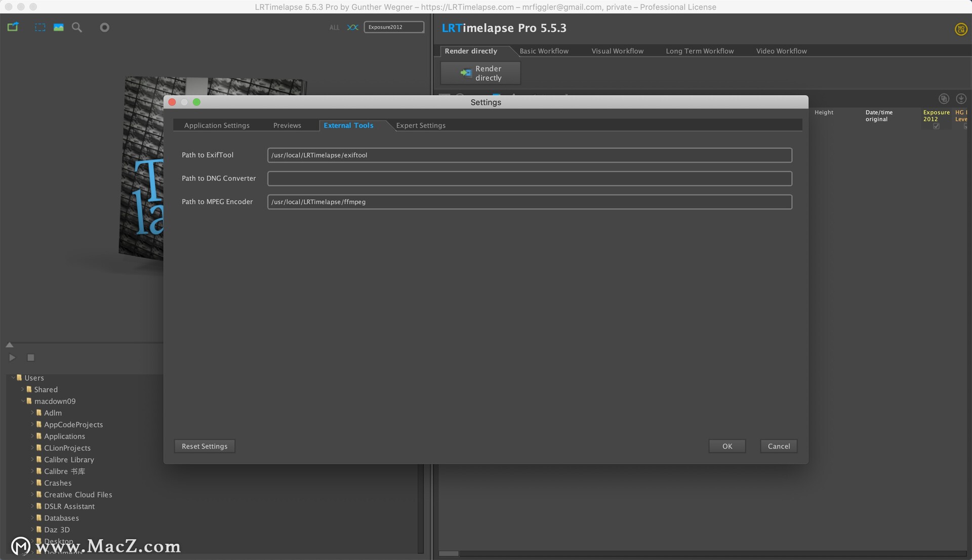Click the blue curves icon beside ALL
The width and height of the screenshot is (972, 560).
point(352,27)
